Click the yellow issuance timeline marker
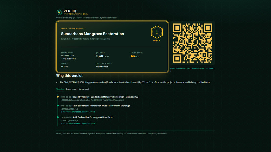Image resolution: width=271 pixels, height=152 pixels. [58, 97]
